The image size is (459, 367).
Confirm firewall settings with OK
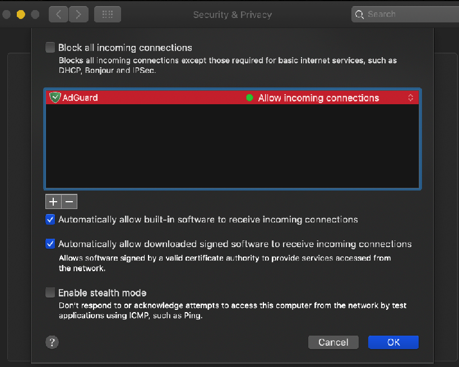(x=393, y=342)
